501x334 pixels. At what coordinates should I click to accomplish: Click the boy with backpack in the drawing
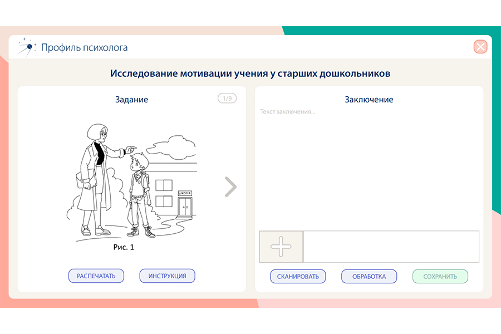(139, 192)
